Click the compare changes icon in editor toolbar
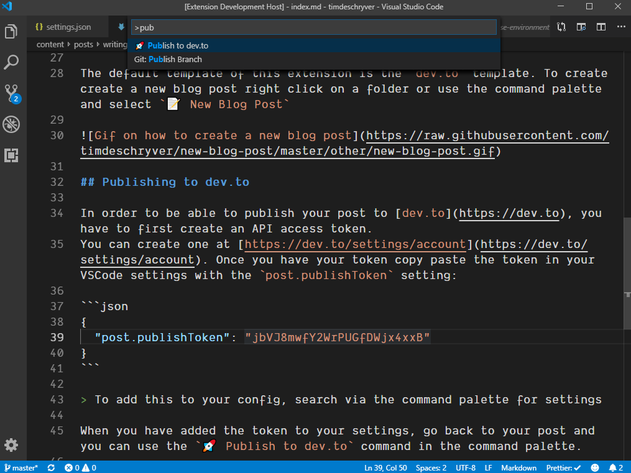The width and height of the screenshot is (631, 473). pos(561,27)
